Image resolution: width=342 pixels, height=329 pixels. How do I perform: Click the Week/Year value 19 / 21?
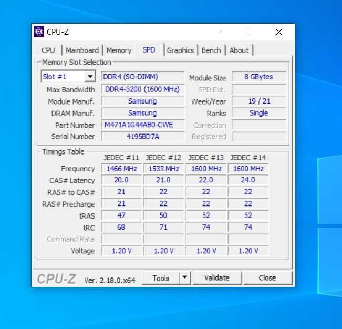click(258, 101)
